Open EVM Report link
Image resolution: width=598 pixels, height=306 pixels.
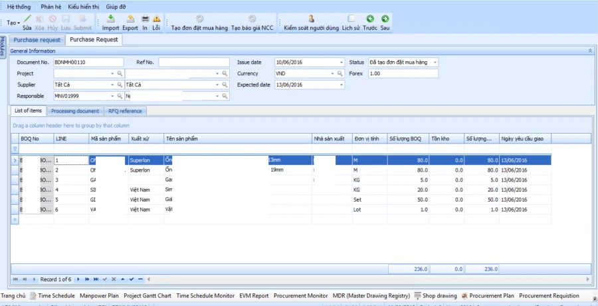[254, 295]
